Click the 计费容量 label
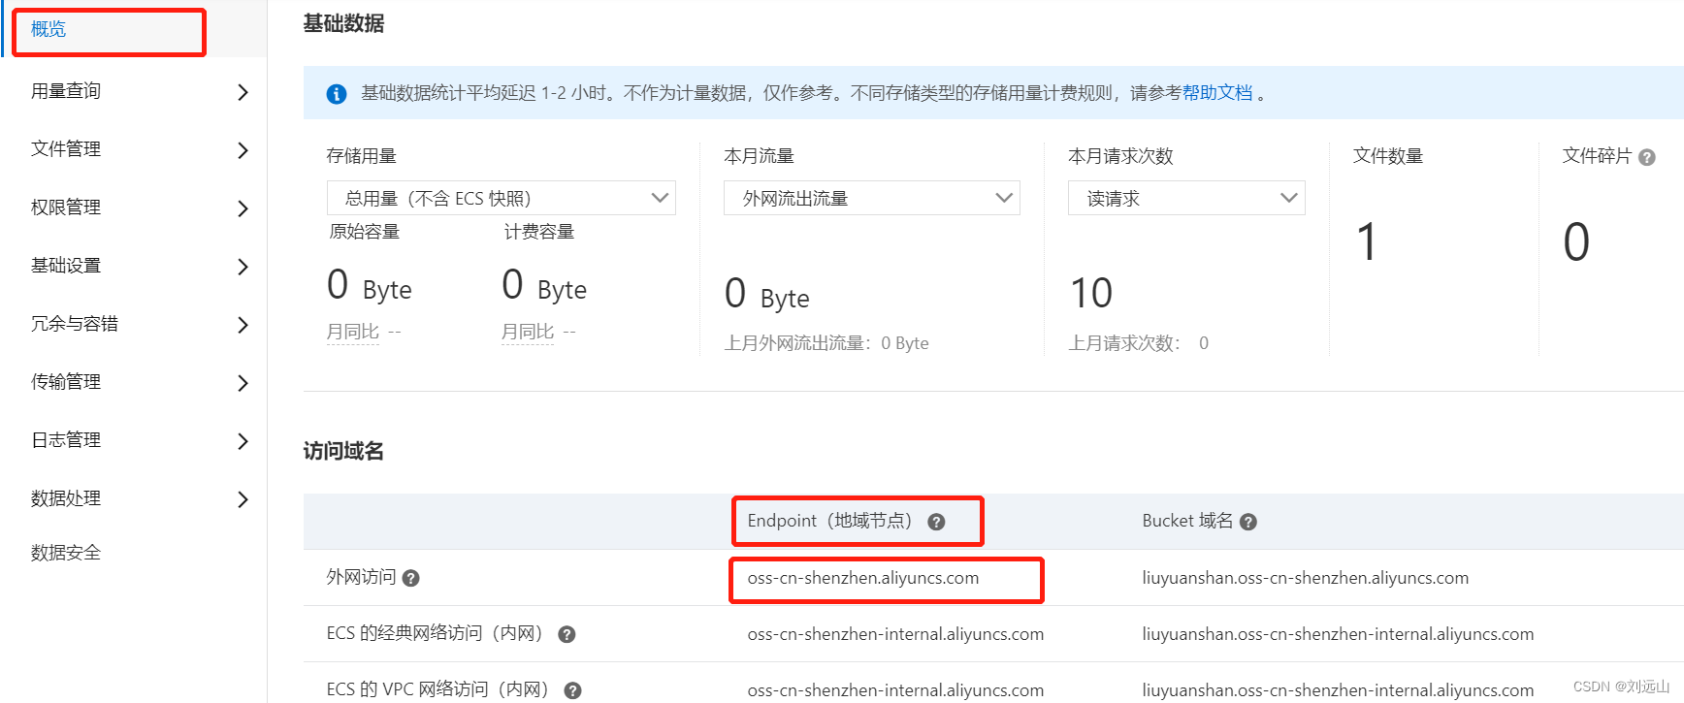 click(x=539, y=232)
